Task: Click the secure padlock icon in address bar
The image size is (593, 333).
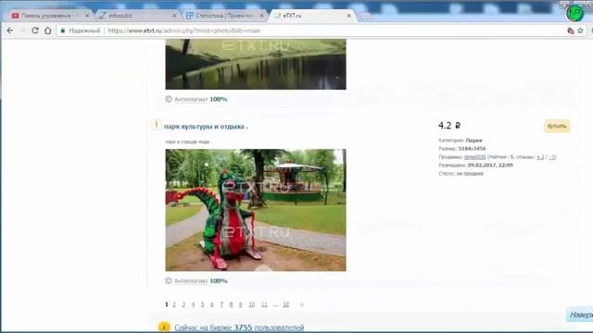Action: click(x=63, y=31)
